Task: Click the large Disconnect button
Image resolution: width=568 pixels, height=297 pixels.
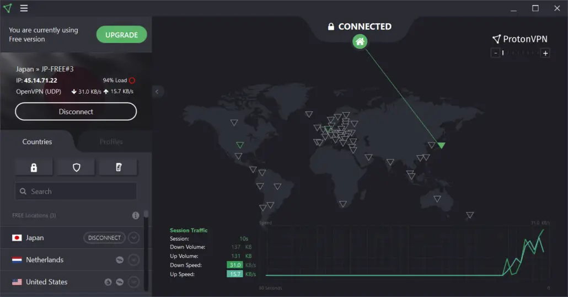Action: click(x=76, y=112)
